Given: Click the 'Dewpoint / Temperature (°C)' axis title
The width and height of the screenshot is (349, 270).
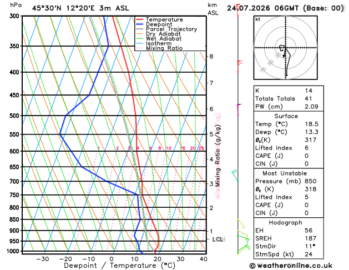Looking at the screenshot, I should pyautogui.click(x=119, y=266).
